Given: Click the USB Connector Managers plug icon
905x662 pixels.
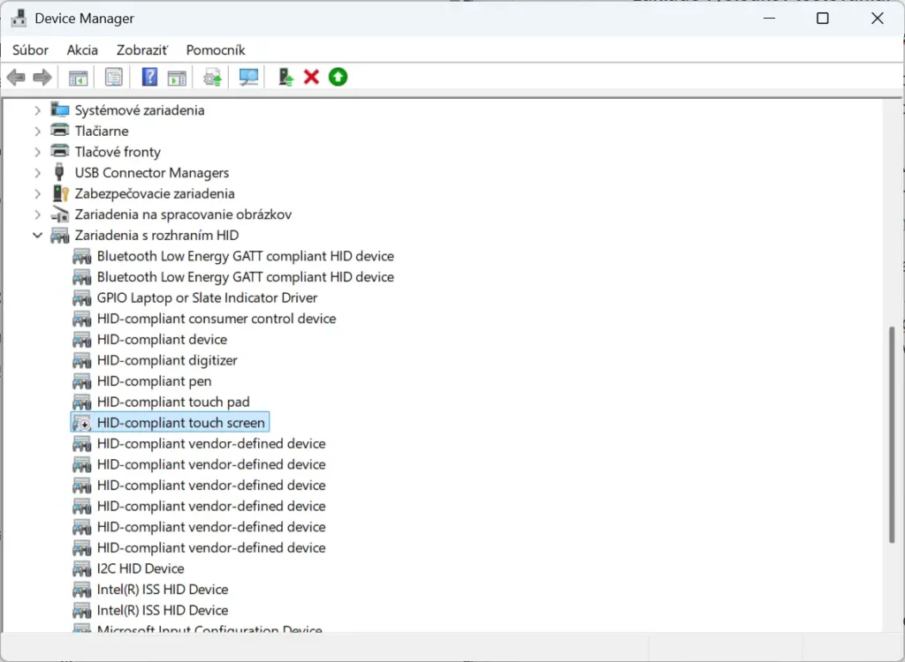Looking at the screenshot, I should point(59,172).
